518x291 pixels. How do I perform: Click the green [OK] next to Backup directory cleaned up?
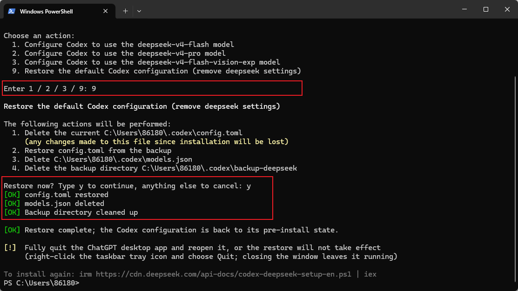point(12,212)
